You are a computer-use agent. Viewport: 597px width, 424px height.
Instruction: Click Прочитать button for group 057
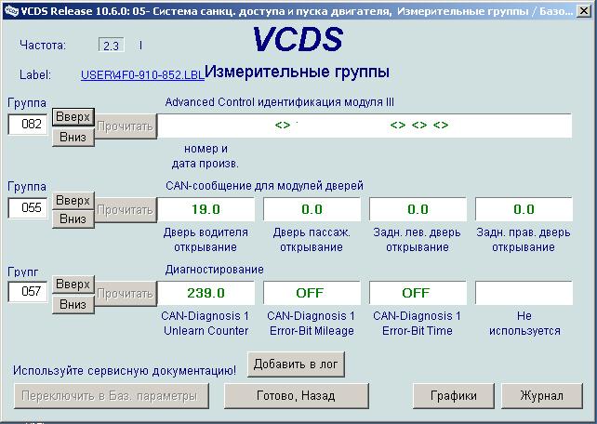(x=126, y=294)
